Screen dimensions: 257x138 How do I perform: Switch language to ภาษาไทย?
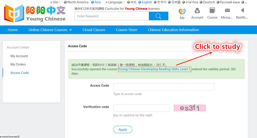click(x=190, y=2)
